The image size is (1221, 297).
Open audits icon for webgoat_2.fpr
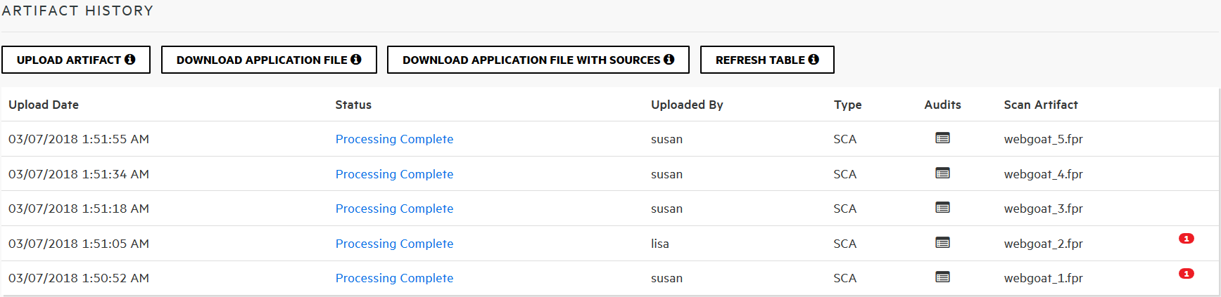pyautogui.click(x=942, y=243)
